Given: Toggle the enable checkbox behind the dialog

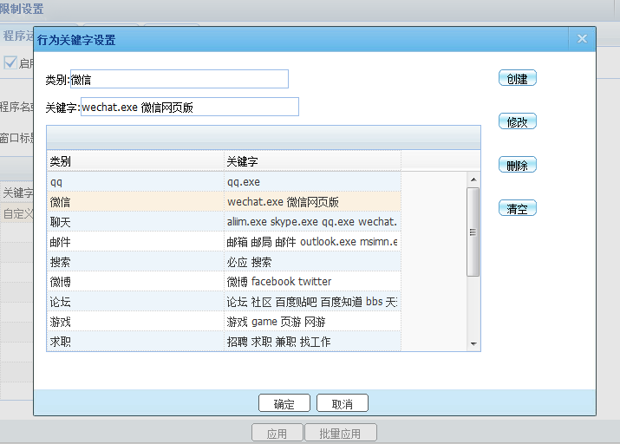Looking at the screenshot, I should (10, 62).
